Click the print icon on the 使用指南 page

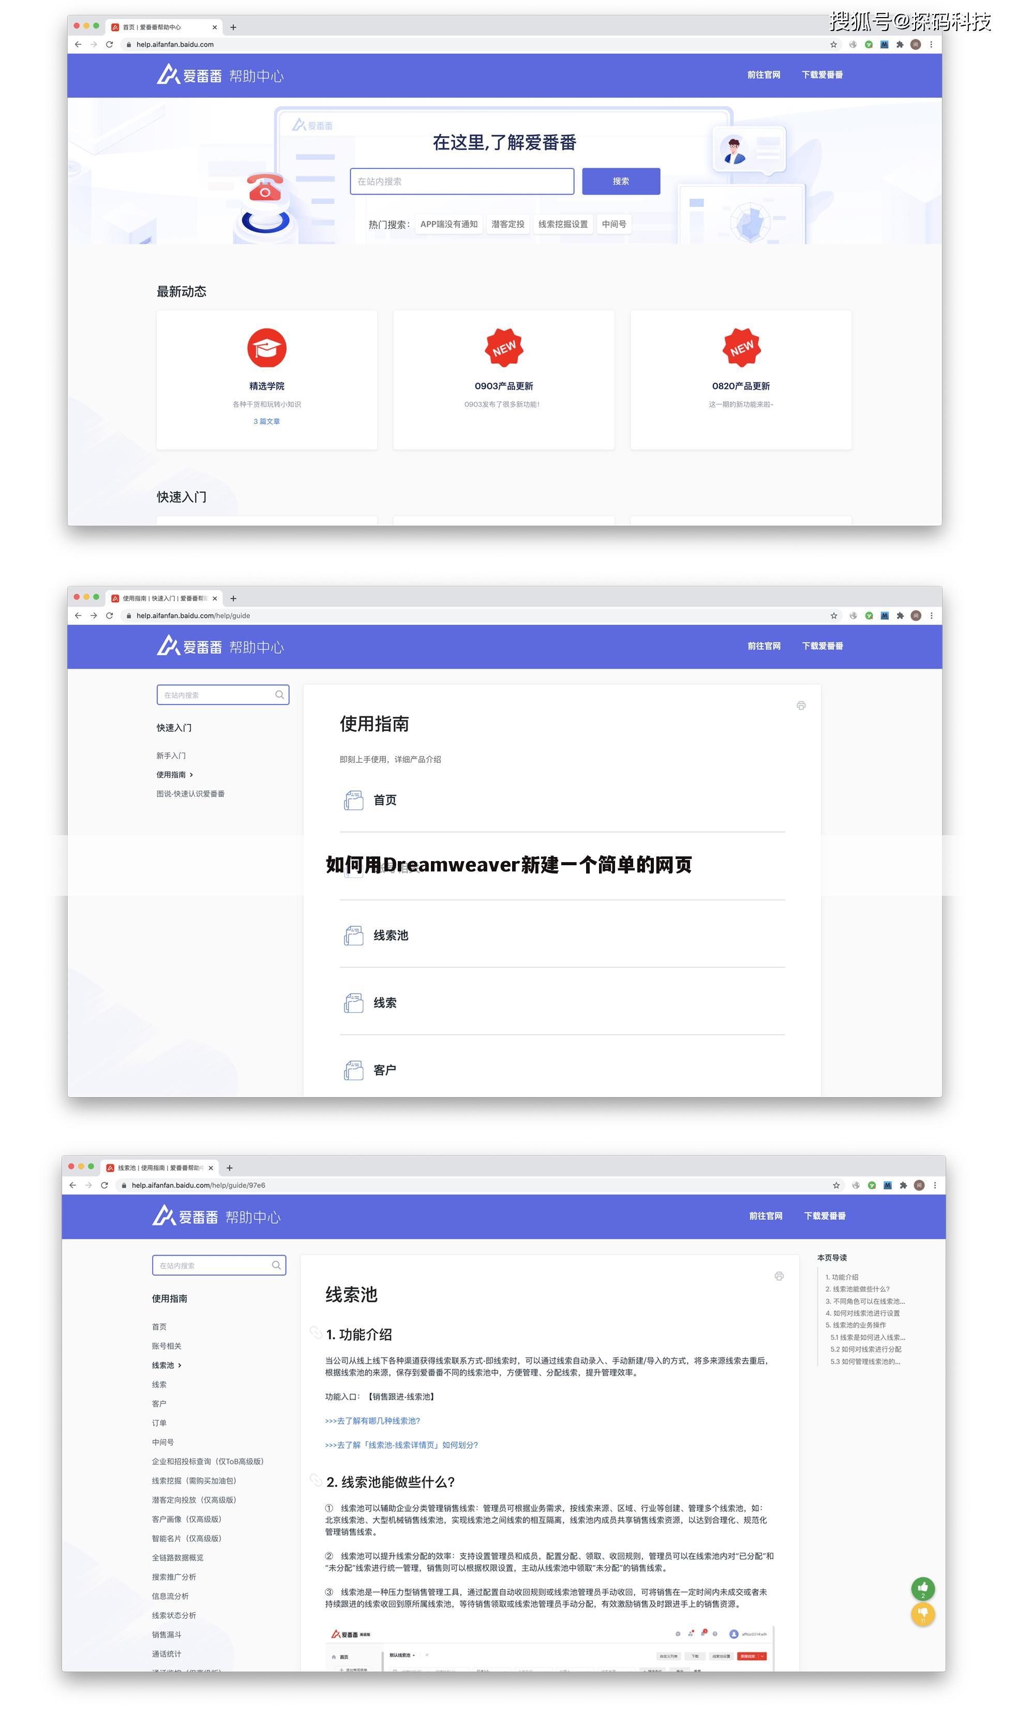801,705
